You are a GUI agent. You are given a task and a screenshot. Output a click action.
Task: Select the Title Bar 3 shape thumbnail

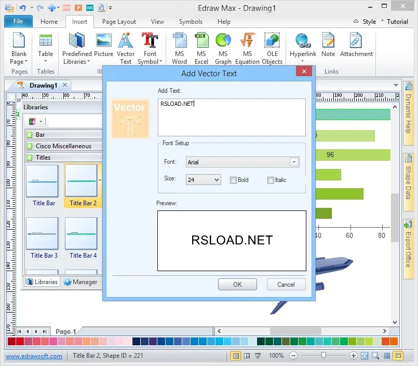(43, 233)
